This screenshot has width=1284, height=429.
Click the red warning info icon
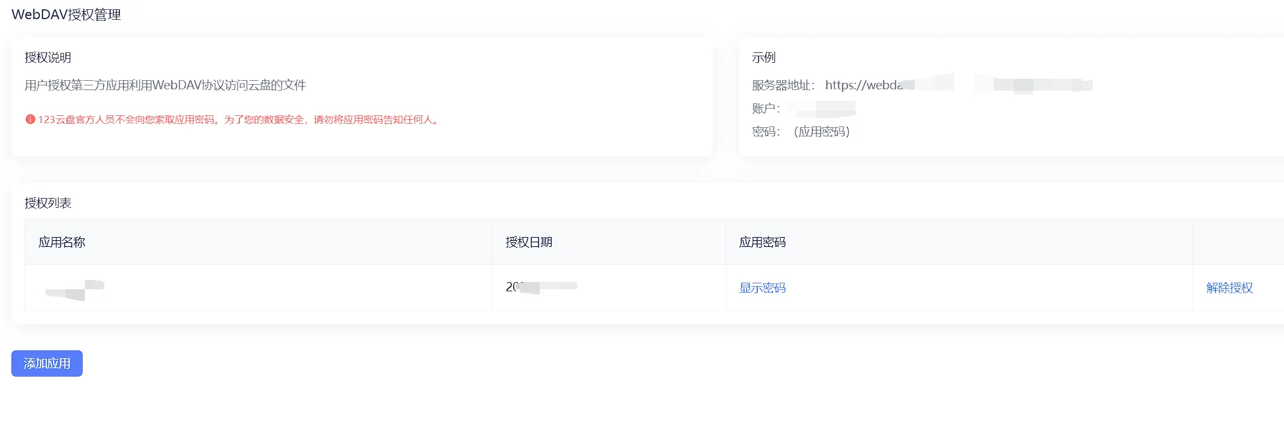pos(30,120)
